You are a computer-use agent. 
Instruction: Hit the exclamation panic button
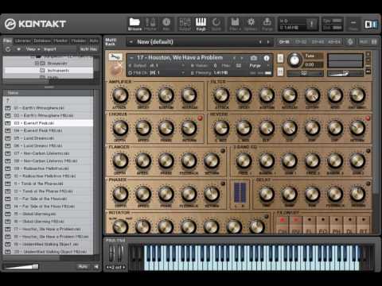tap(311, 24)
